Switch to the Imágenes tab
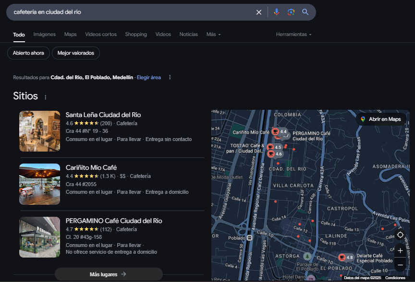This screenshot has width=415, height=282. tap(45, 35)
